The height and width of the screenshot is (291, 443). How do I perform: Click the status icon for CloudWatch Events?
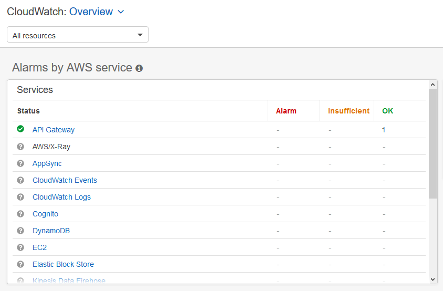point(20,180)
